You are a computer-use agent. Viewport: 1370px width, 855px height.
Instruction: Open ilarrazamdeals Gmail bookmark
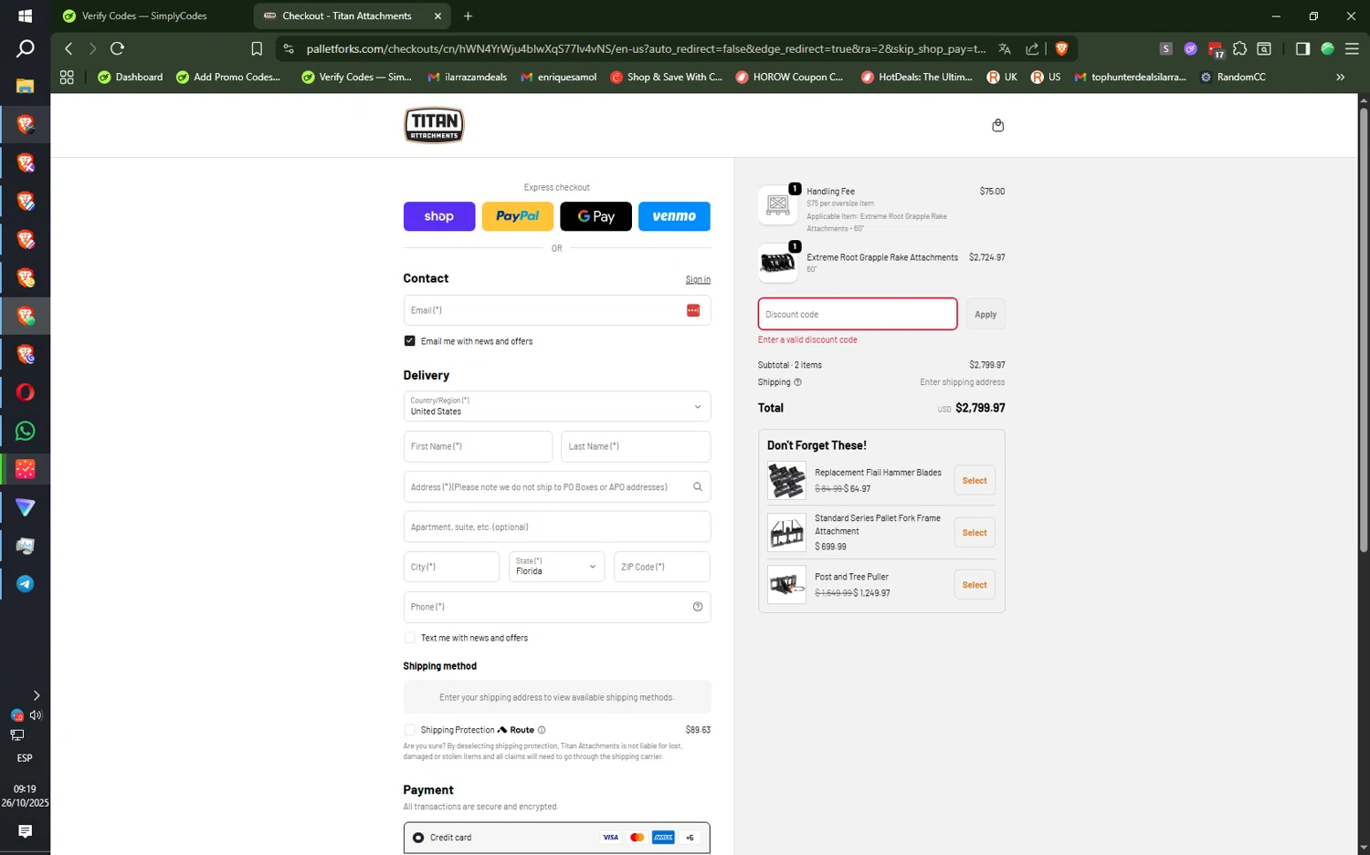click(x=468, y=77)
